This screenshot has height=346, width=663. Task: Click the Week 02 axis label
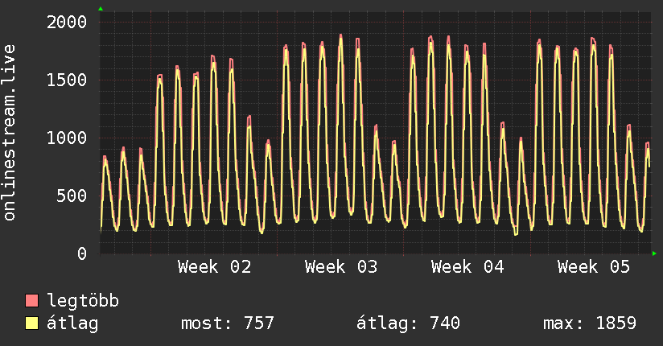tap(214, 267)
